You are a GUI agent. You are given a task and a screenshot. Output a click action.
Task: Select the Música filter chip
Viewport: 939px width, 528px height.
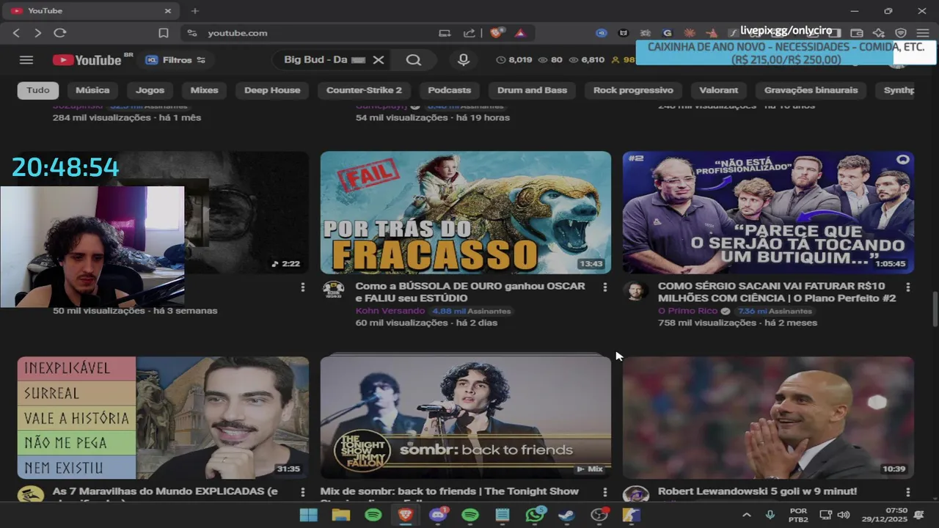[x=92, y=90]
